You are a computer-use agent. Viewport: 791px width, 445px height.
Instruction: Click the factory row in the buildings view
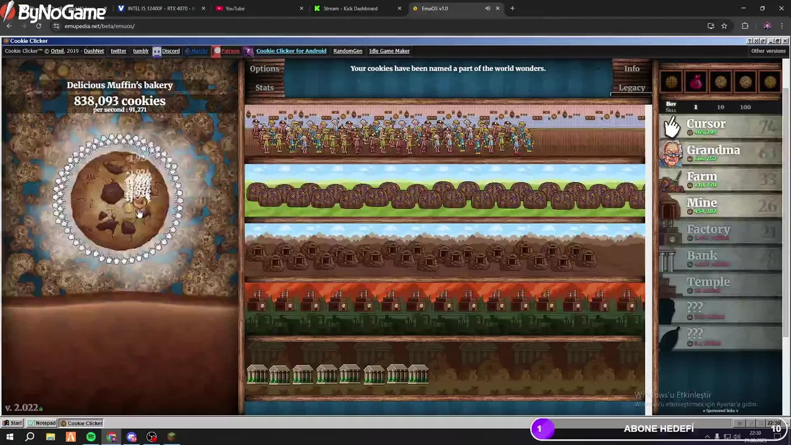tap(444, 309)
